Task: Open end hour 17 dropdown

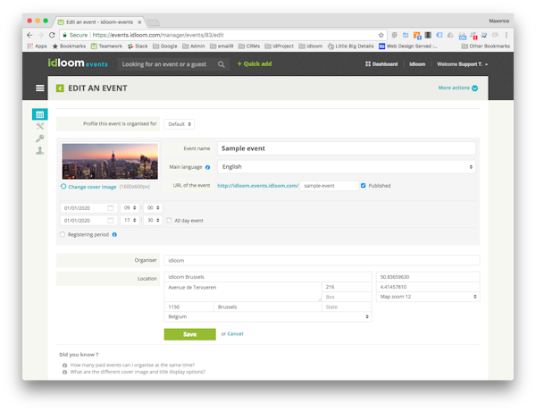Action: pos(130,221)
